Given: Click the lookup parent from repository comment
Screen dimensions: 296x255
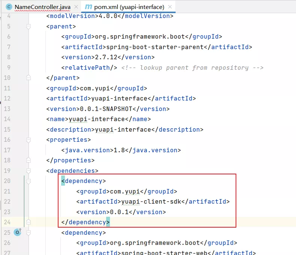Looking at the screenshot, I should click(x=192, y=67).
